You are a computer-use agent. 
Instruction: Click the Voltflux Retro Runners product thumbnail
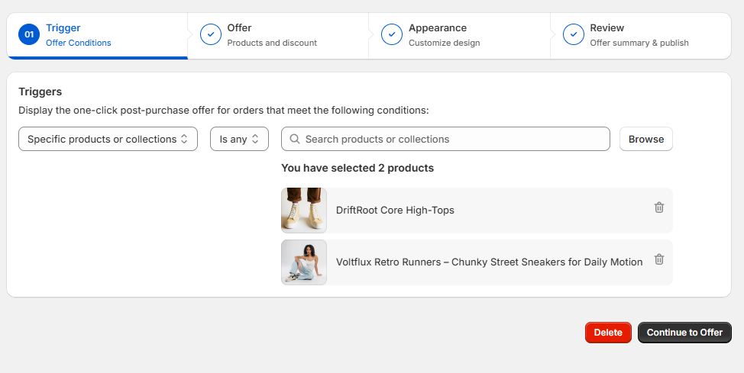coord(304,262)
